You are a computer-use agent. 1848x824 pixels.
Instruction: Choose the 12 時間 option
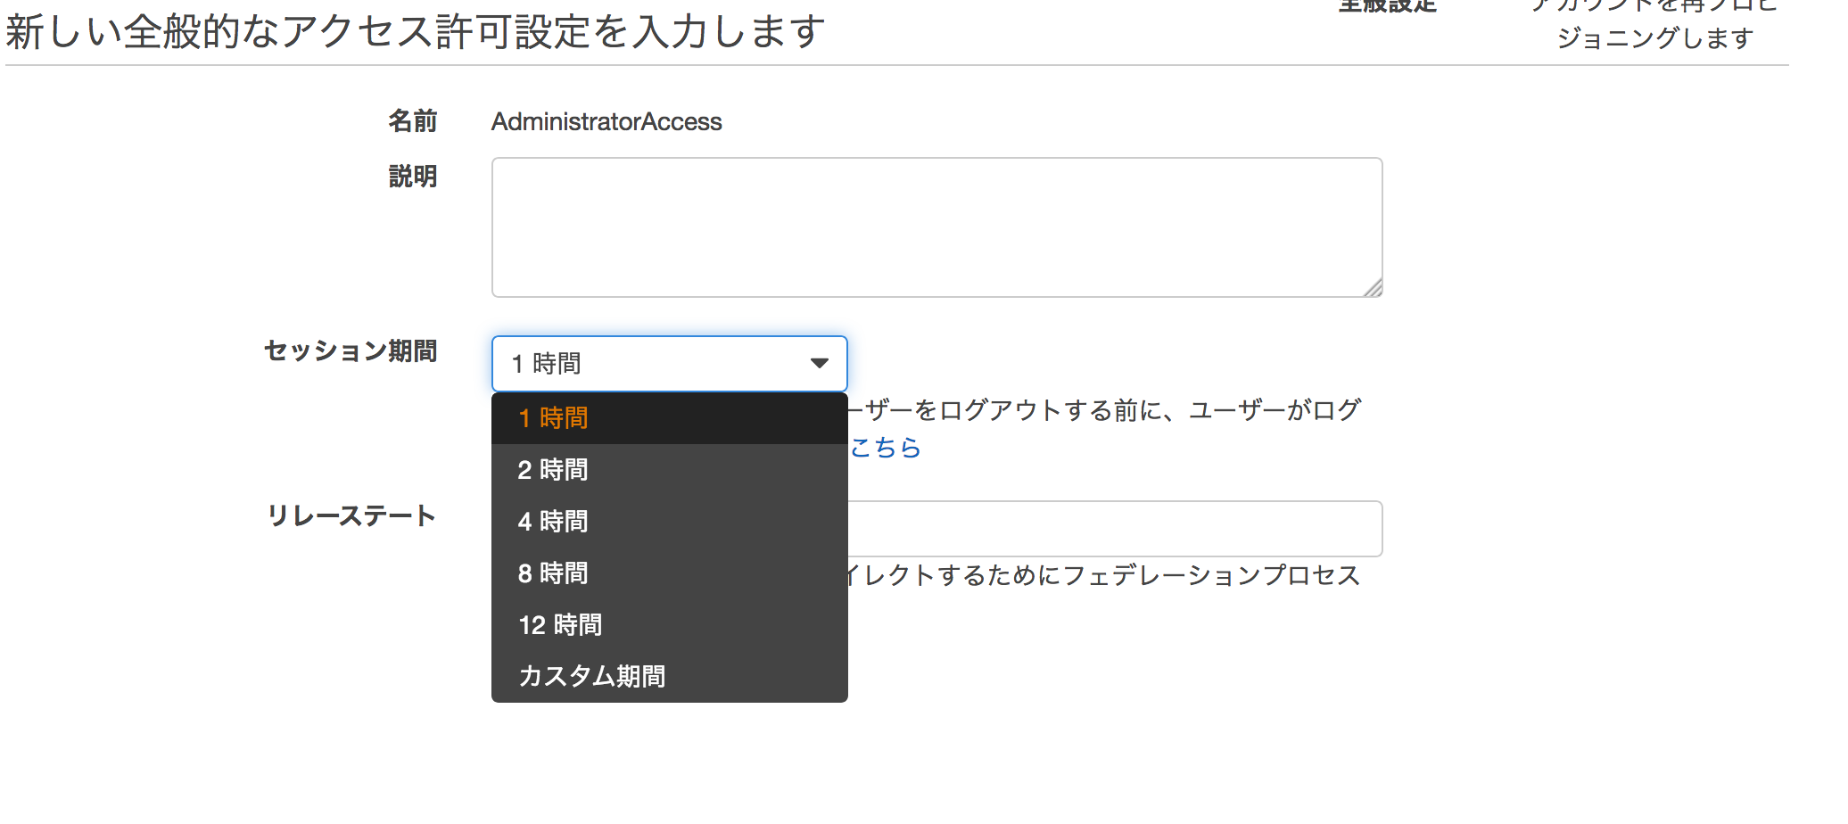[x=560, y=625]
